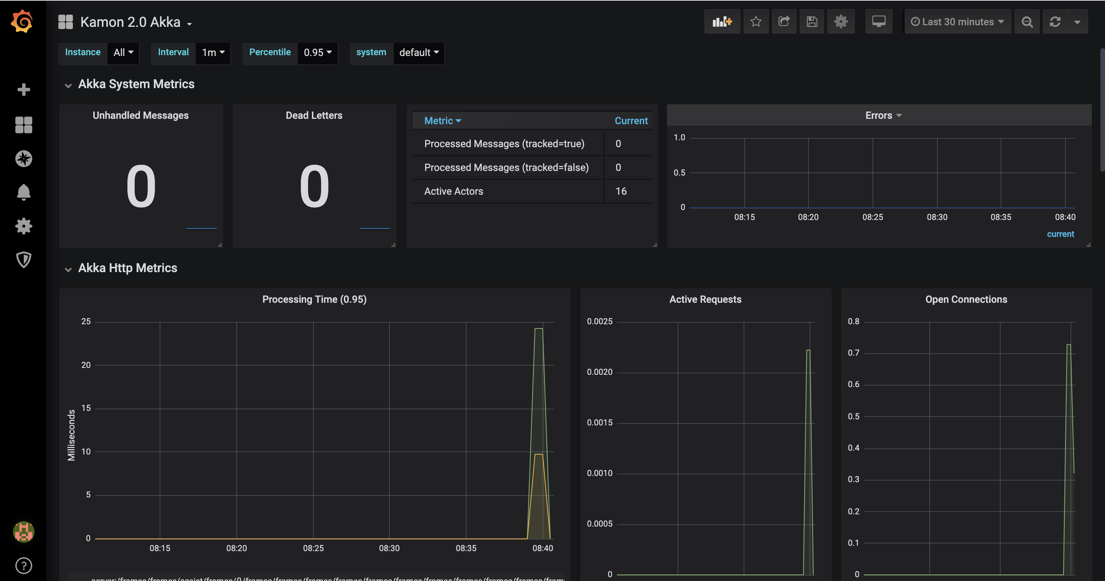Star this dashboard as favorite
1105x581 pixels.
(x=756, y=22)
